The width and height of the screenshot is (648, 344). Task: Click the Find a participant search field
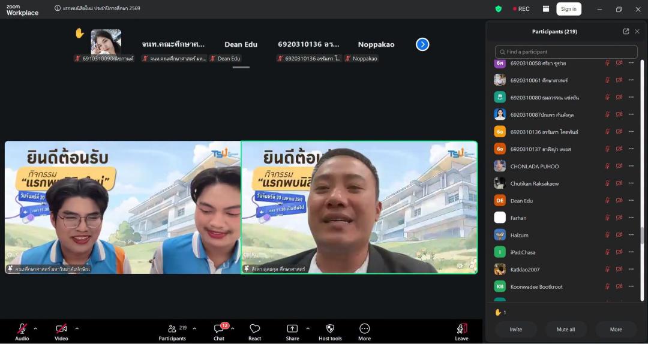tap(566, 52)
